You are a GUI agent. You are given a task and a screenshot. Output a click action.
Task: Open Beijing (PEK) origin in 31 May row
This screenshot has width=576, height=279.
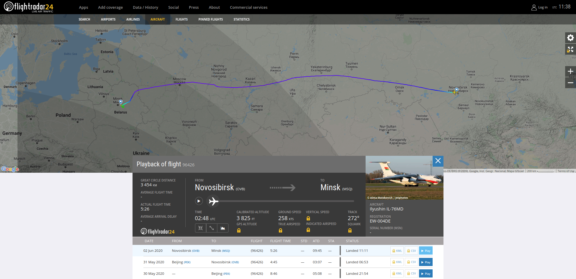pos(181,262)
